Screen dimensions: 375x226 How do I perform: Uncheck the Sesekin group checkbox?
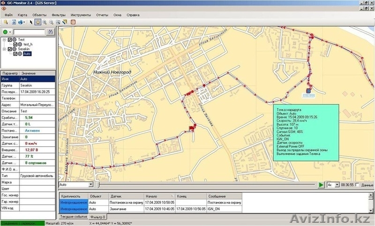10,49
